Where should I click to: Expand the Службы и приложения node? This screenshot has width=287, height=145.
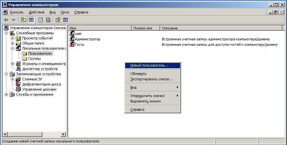6,94
